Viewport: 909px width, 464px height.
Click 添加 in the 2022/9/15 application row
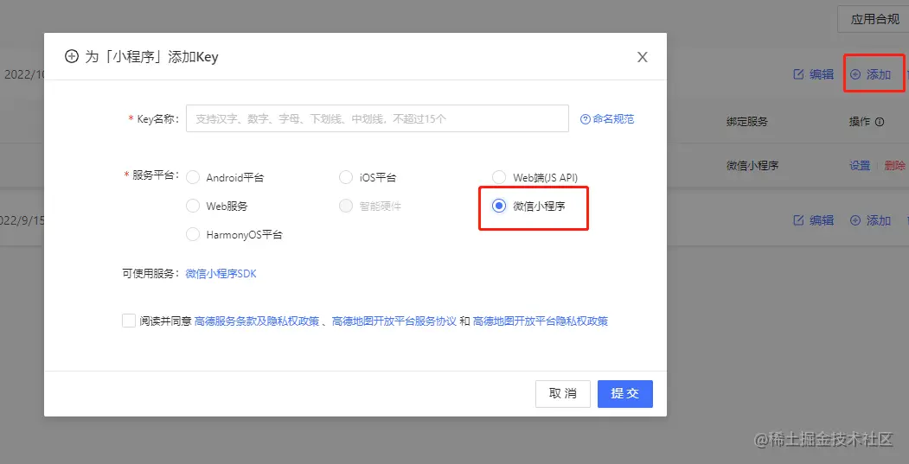pyautogui.click(x=871, y=220)
